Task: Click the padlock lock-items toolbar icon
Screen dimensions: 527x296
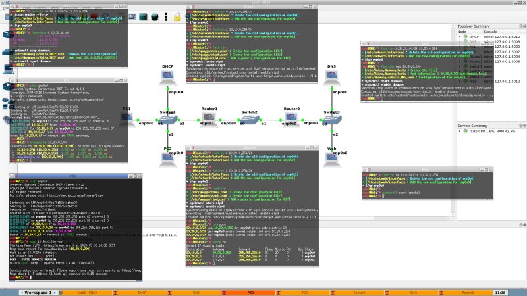Action: click(177, 18)
